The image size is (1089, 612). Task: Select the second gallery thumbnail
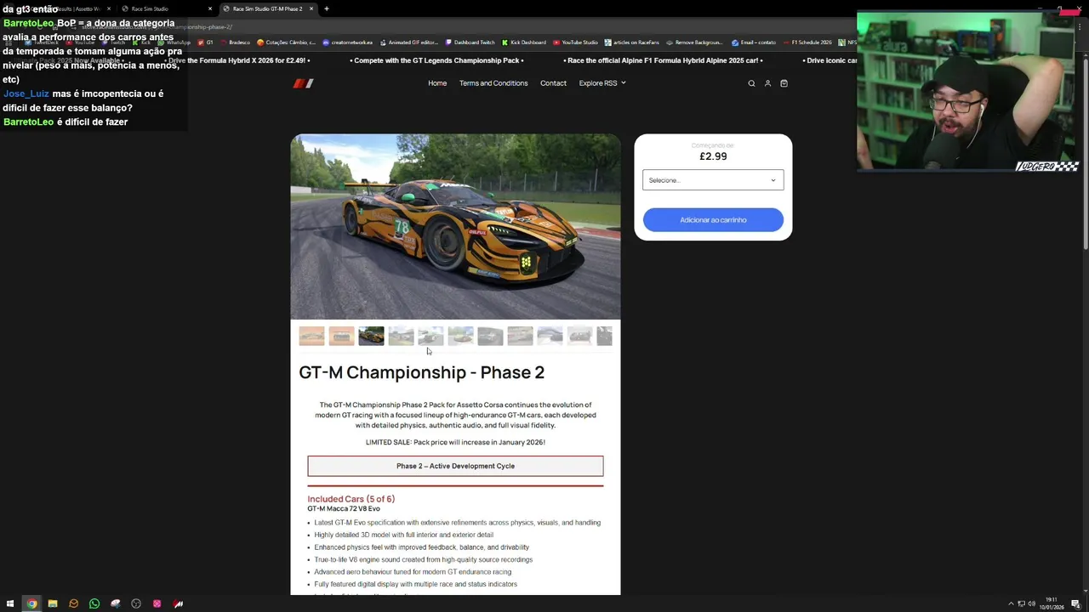click(341, 337)
